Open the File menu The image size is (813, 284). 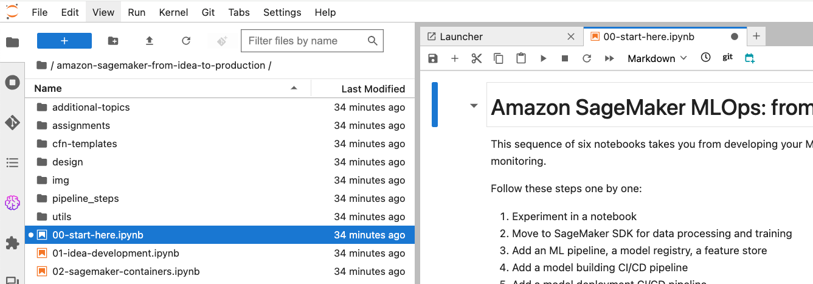point(40,12)
